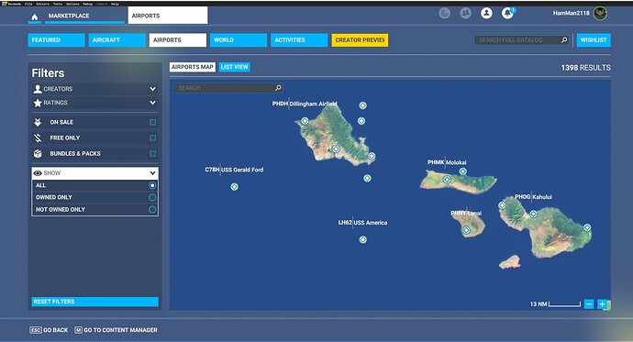This screenshot has height=342, width=633.
Task: Click the eye icon beside Show
Action: [x=38, y=173]
